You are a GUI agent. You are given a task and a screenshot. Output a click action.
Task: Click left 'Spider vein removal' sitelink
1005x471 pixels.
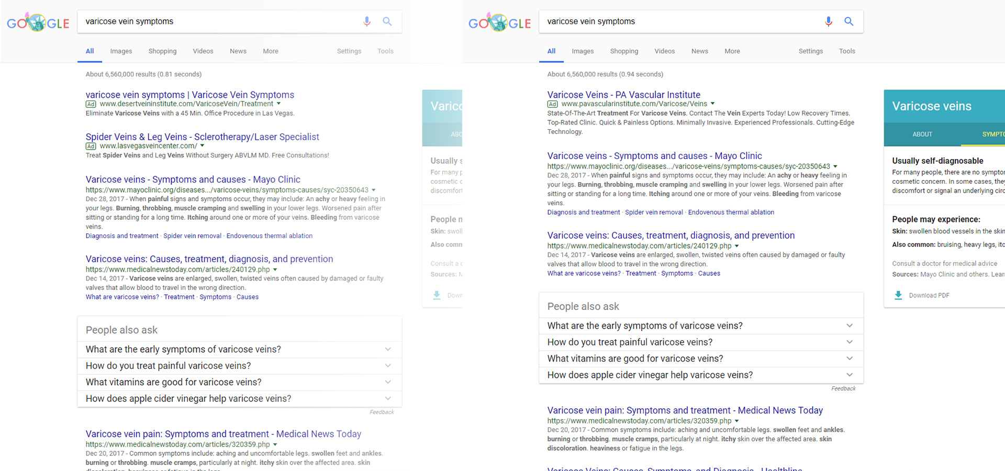[x=192, y=236]
